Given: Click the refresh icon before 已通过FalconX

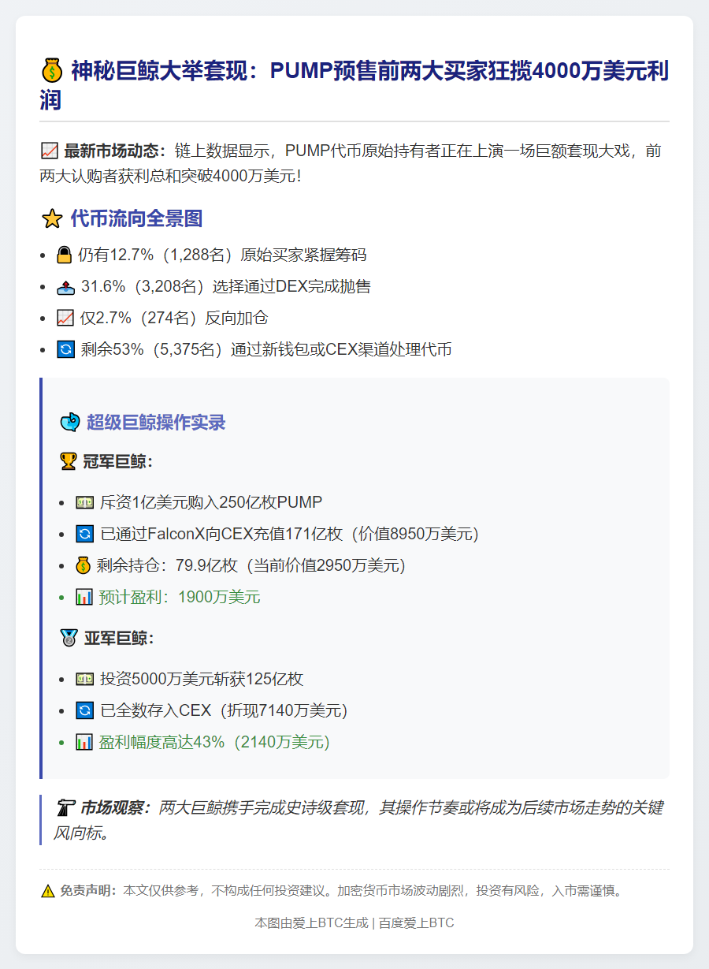Looking at the screenshot, I should tap(84, 534).
